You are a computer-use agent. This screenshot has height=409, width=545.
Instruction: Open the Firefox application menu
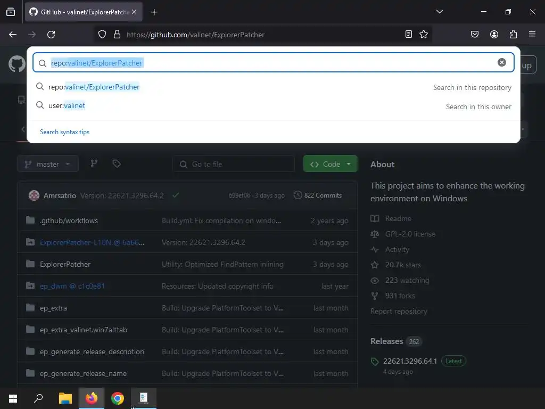tap(532, 35)
